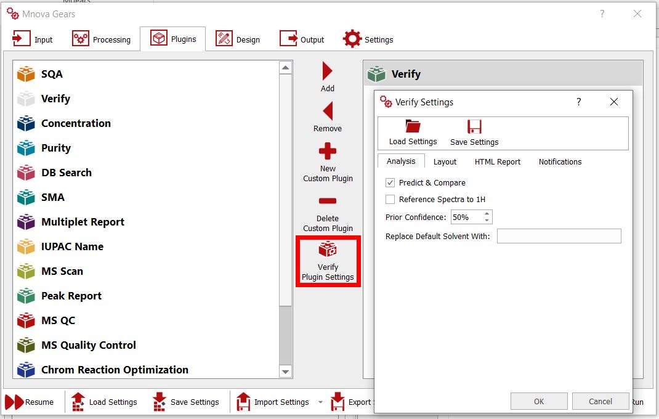
Task: Open the Layout tab
Action: (445, 162)
